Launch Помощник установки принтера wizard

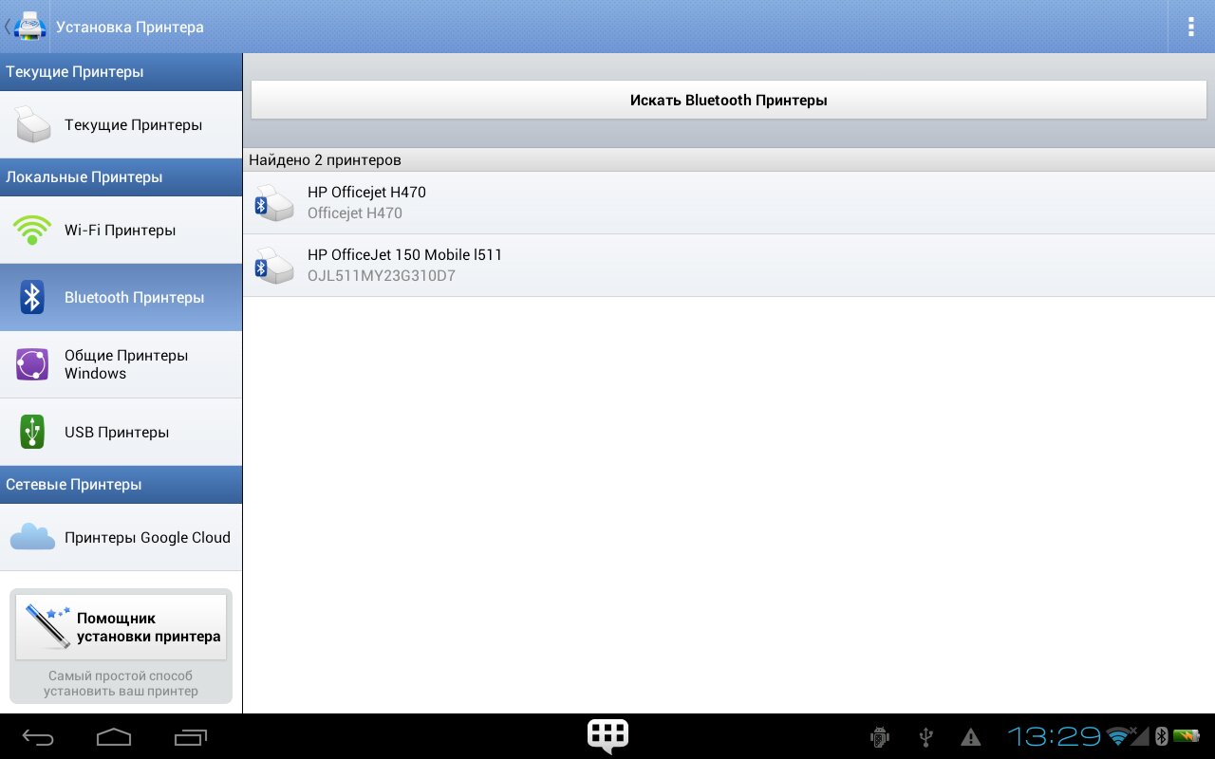121,627
